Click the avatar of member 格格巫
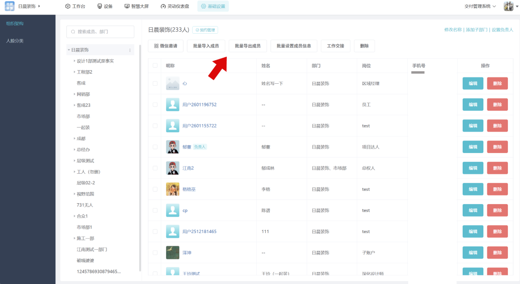 click(172, 189)
